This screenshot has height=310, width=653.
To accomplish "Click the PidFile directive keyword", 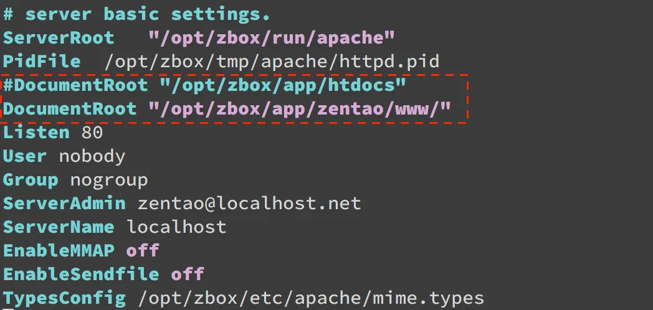I will click(x=42, y=62).
